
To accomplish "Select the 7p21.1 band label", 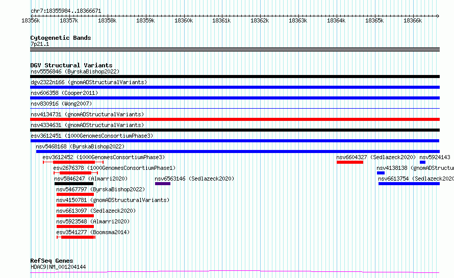I will pyautogui.click(x=40, y=44).
